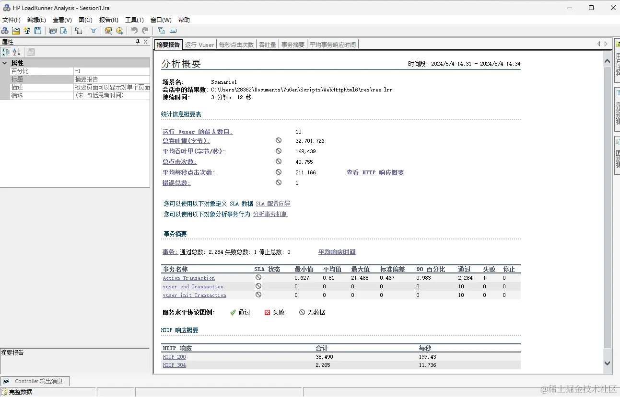Select the new graph creation icon
This screenshot has height=397, width=620.
(x=27, y=31)
